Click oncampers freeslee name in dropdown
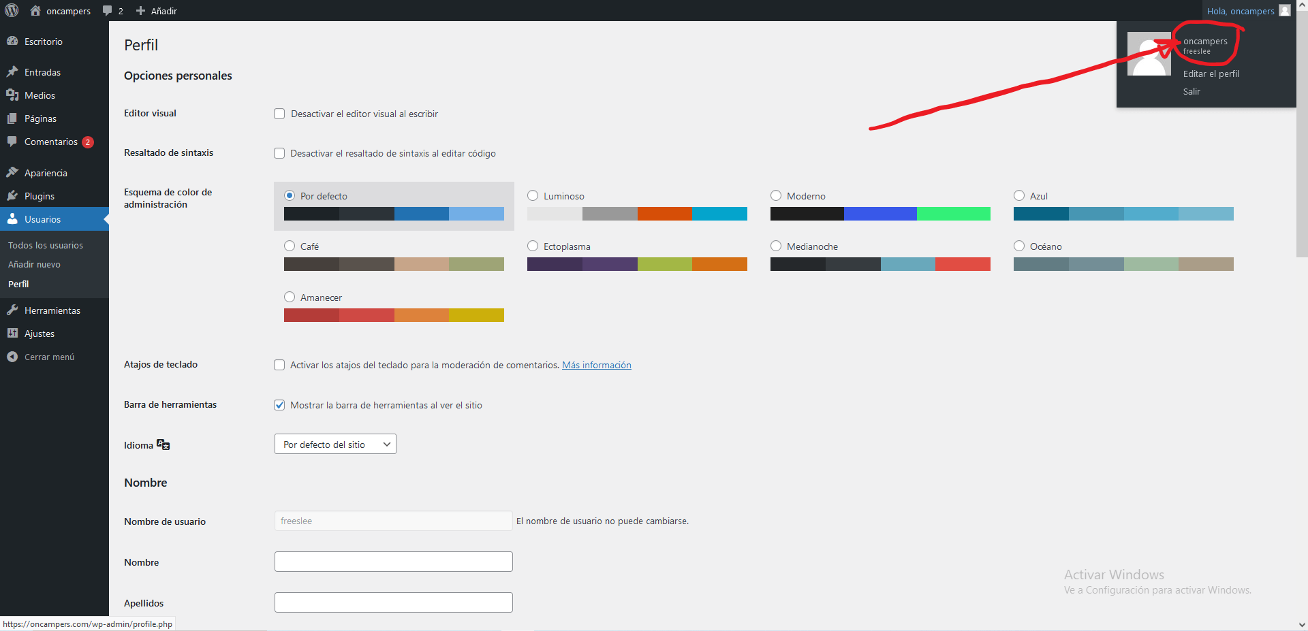 pos(1205,46)
